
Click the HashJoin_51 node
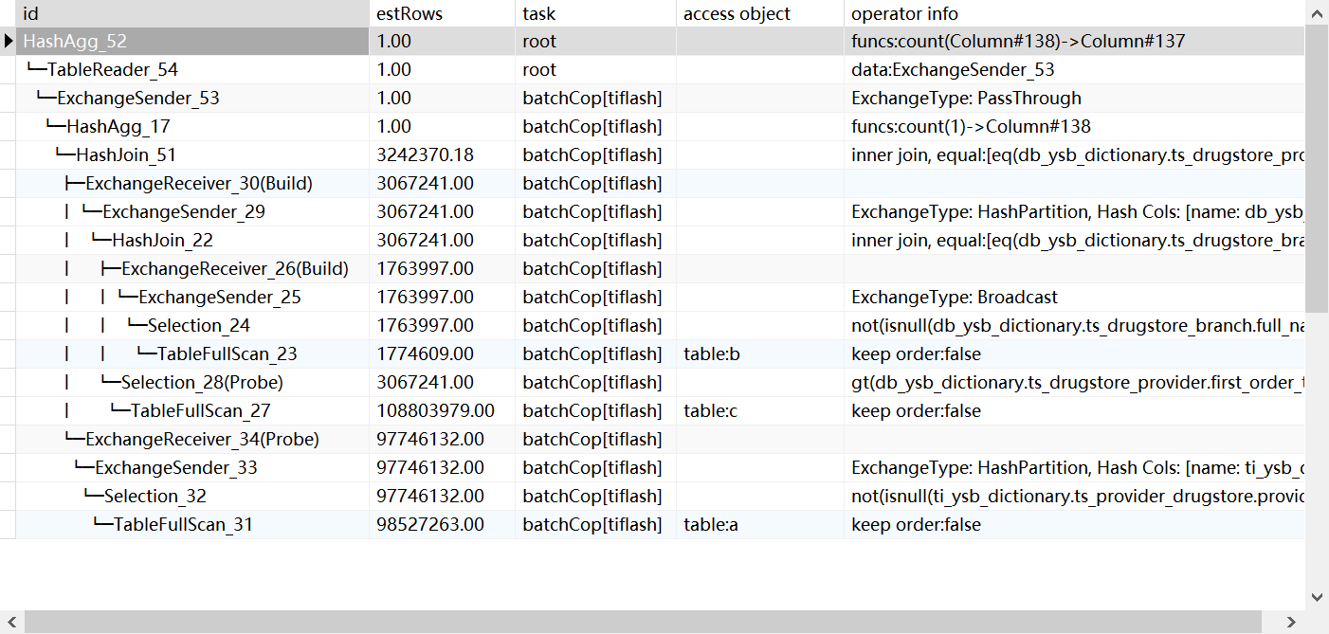coord(125,155)
